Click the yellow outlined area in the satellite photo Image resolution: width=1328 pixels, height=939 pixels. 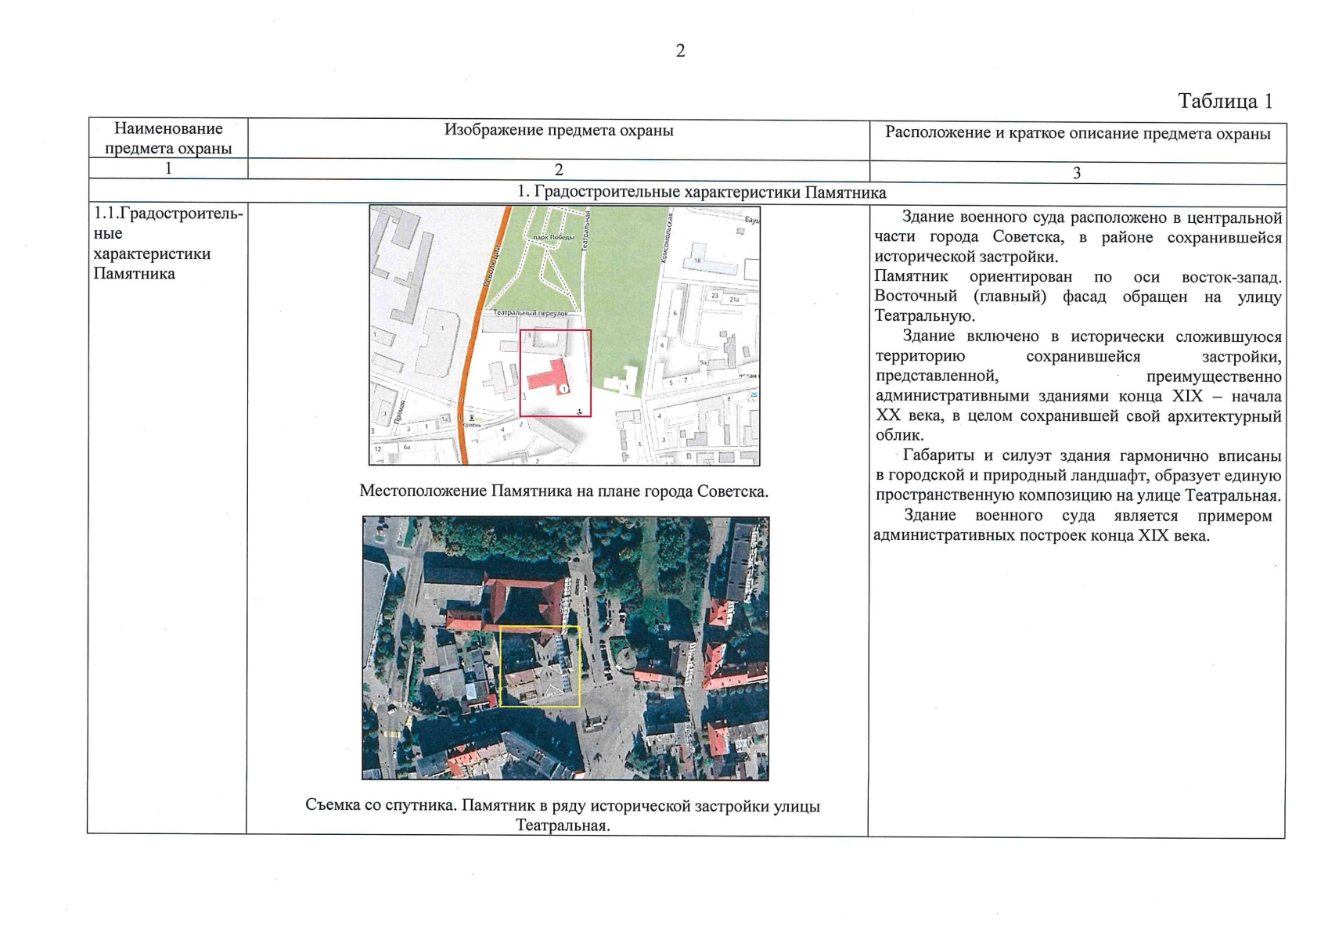click(539, 666)
